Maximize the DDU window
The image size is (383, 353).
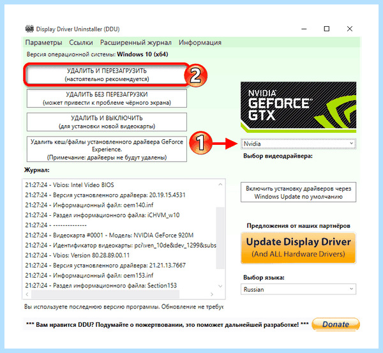[327, 29]
